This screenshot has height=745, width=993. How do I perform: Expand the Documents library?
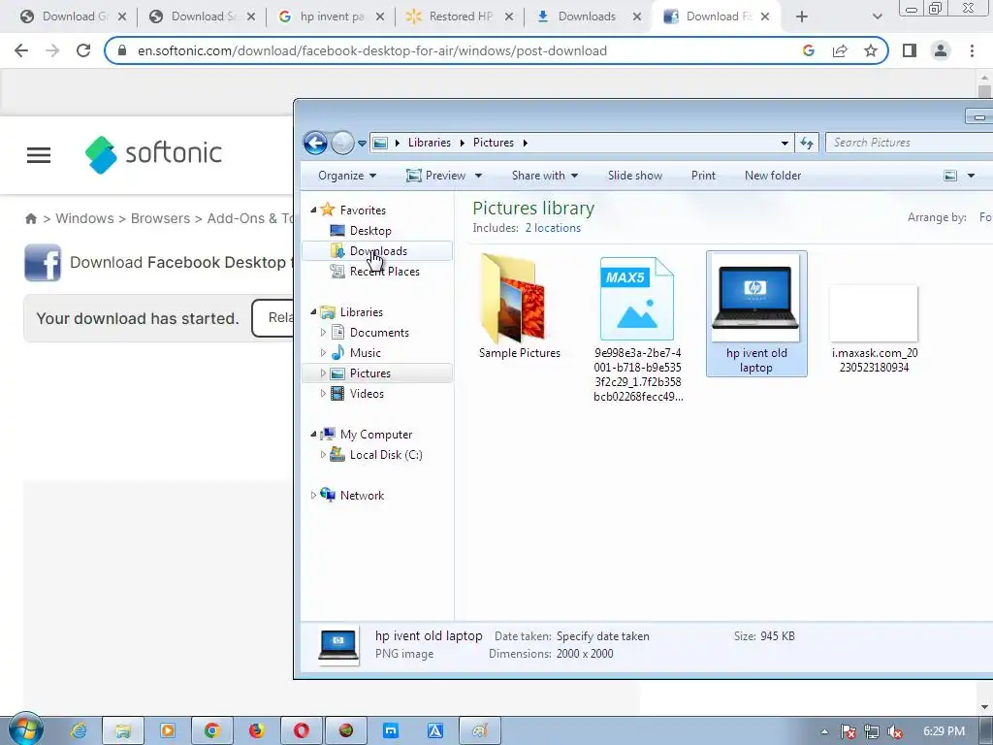[323, 332]
